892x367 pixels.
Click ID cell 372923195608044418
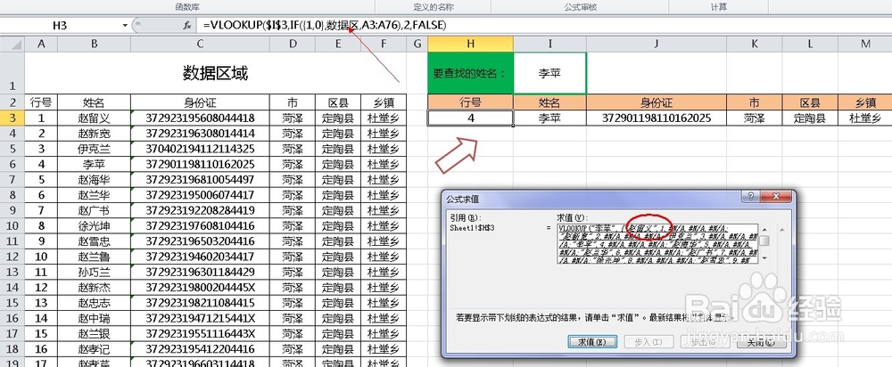200,118
